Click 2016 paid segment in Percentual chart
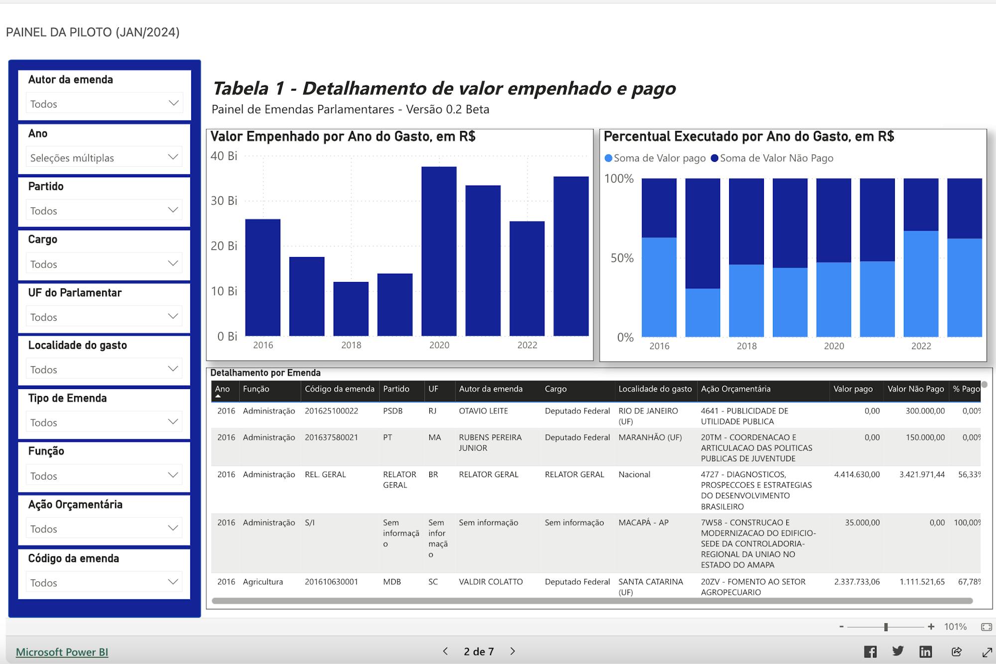This screenshot has width=996, height=664. pos(659,287)
